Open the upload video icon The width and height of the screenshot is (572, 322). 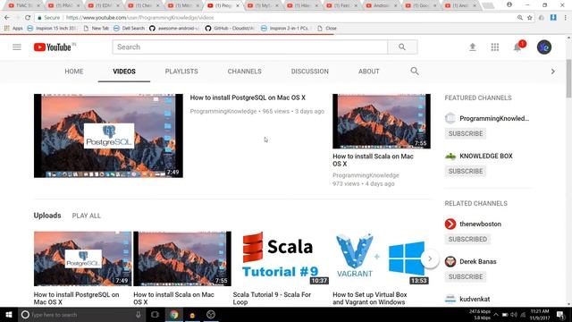pos(473,47)
